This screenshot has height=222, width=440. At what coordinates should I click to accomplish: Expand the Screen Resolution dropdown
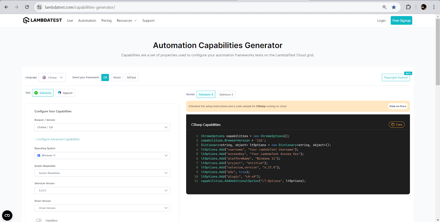tap(102, 173)
